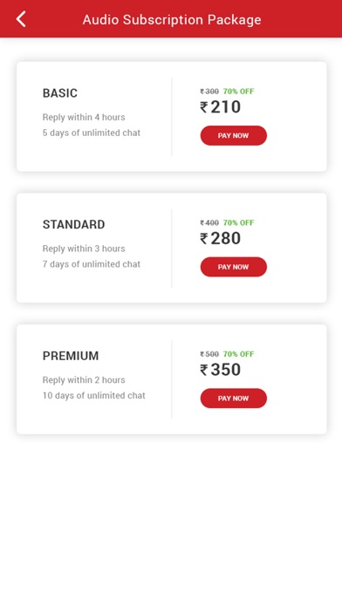Click PAY NOW for the Standard package
342x607 pixels.
pos(234,267)
